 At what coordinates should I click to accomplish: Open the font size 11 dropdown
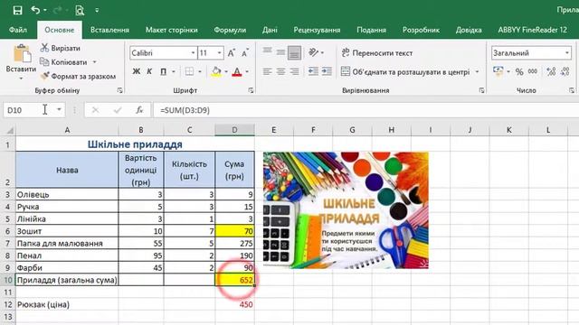(219, 53)
